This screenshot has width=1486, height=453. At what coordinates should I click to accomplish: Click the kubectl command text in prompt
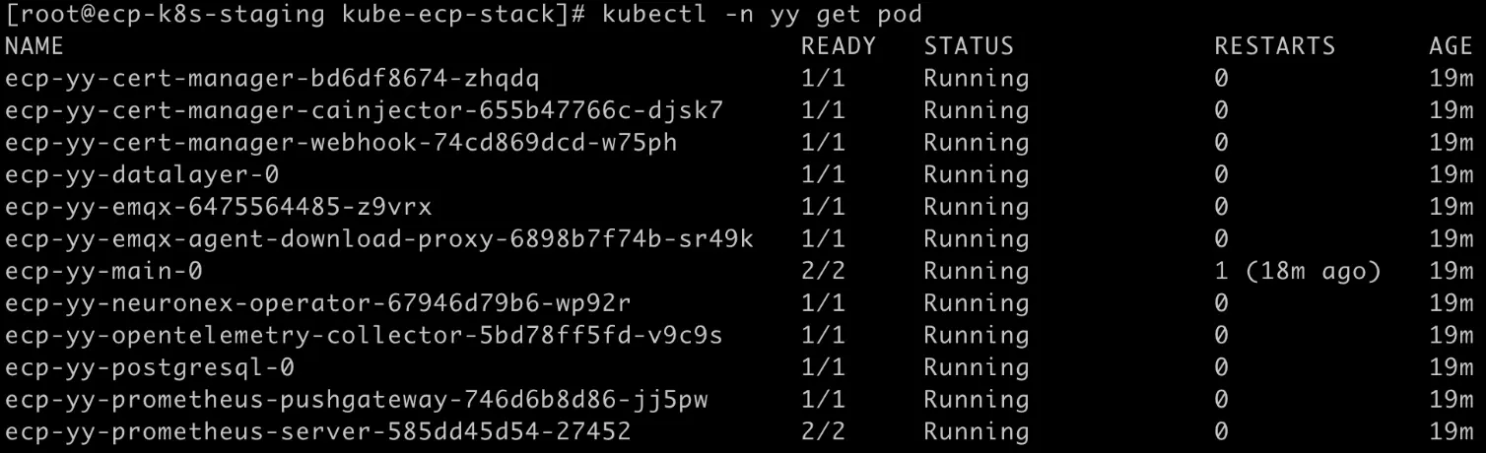(x=761, y=15)
